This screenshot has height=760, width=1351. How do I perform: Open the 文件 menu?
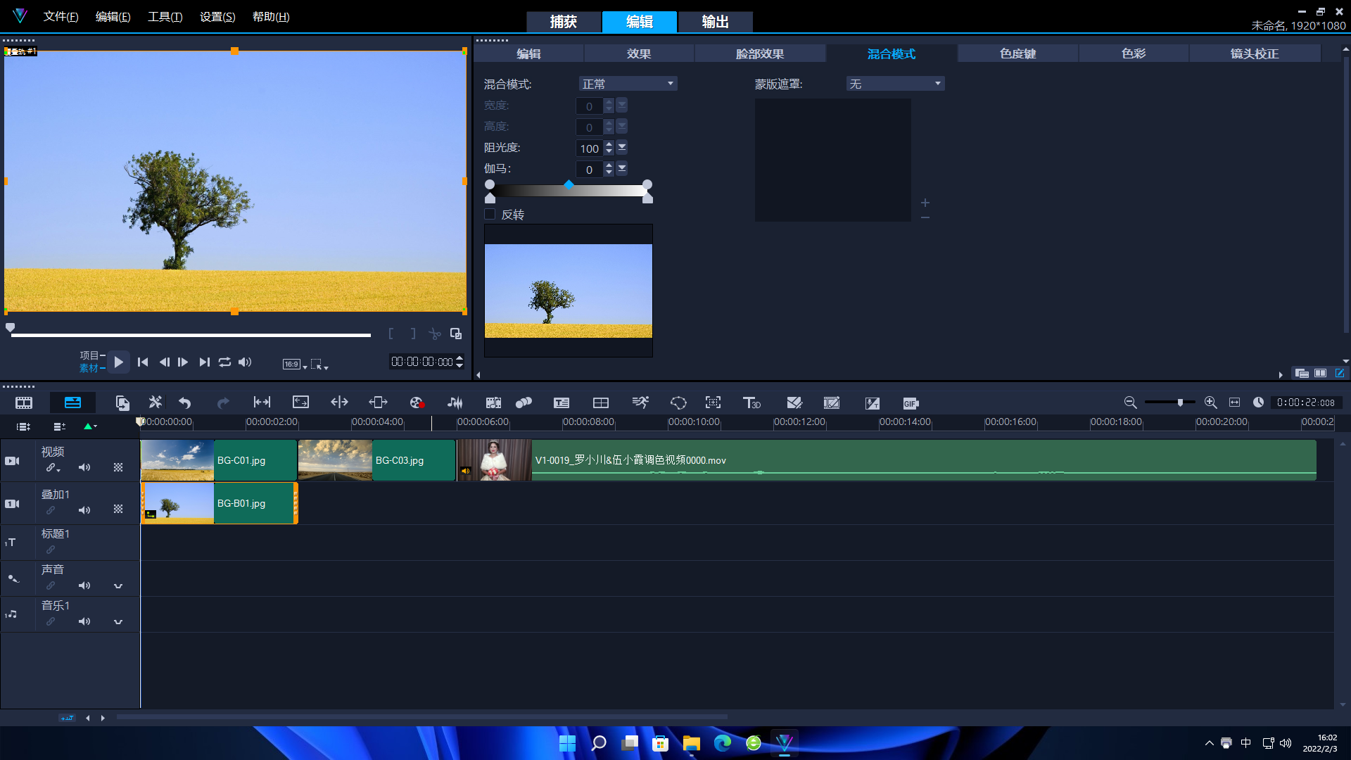pyautogui.click(x=61, y=16)
